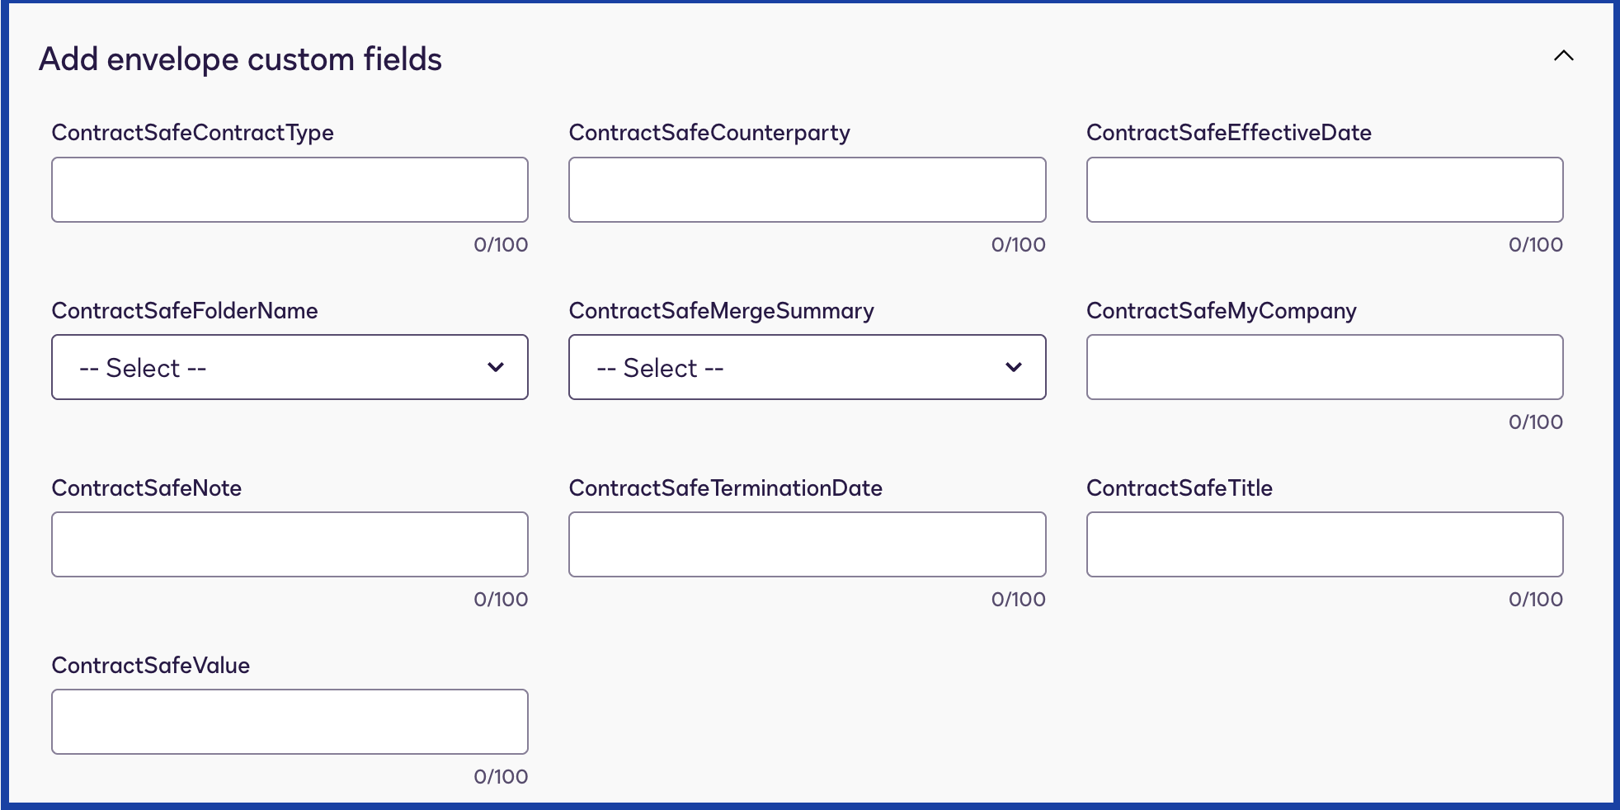Click into the ContractSafeEffectiveDate field

pyautogui.click(x=1324, y=190)
